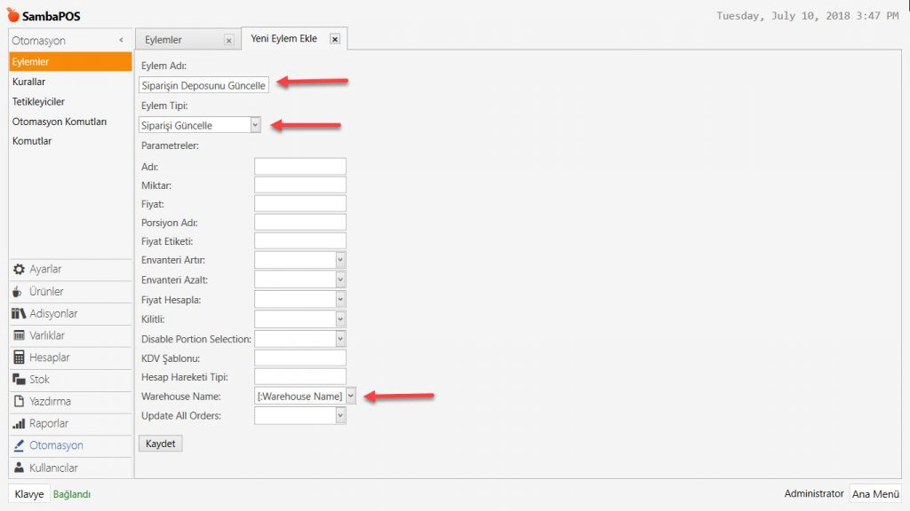Collapse the Otomasyon panel with the chevron
Viewport: 910px width, 511px height.
tap(121, 41)
